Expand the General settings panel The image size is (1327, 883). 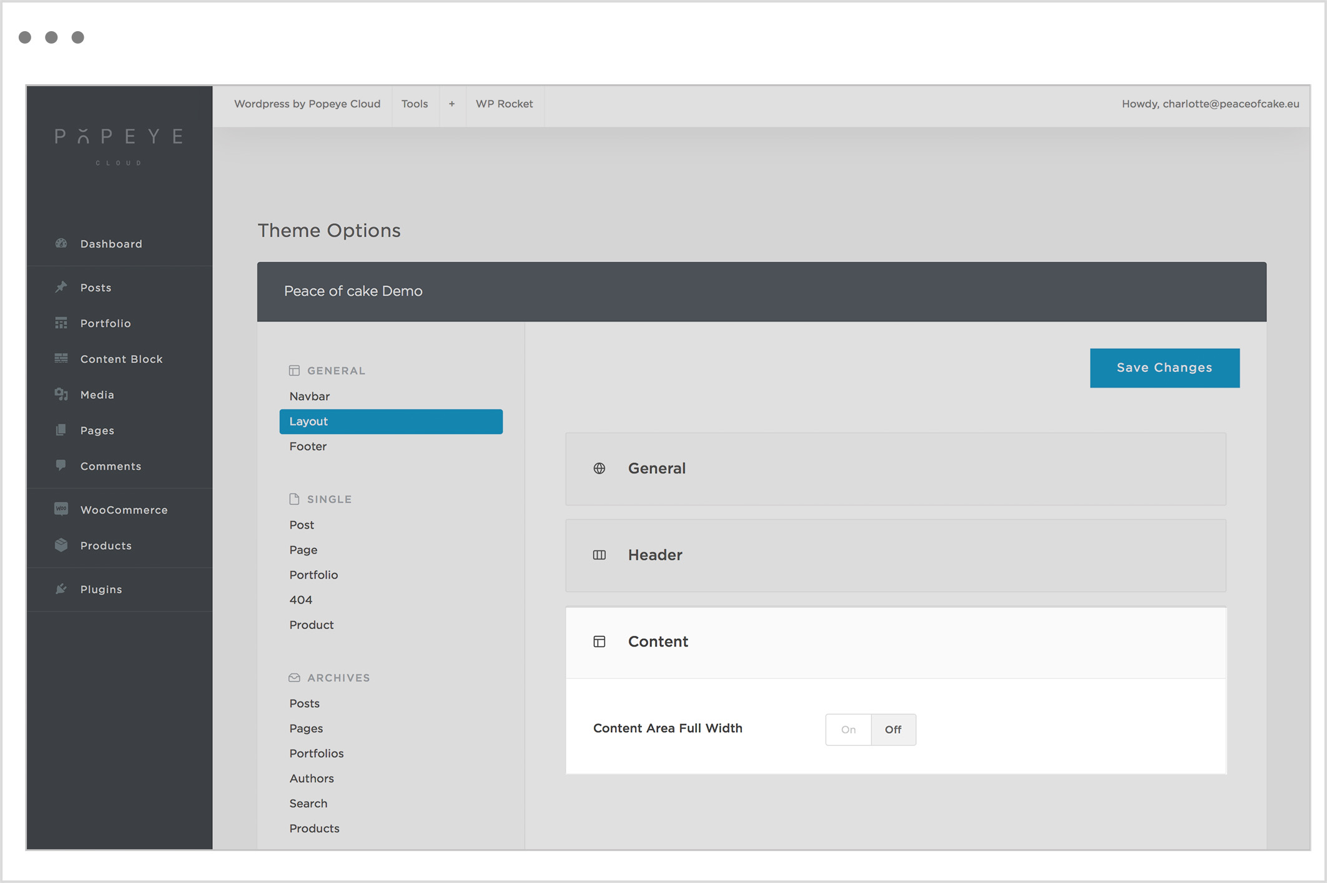(896, 469)
